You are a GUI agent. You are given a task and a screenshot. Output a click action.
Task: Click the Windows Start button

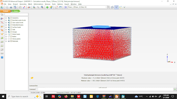coord(3,96)
